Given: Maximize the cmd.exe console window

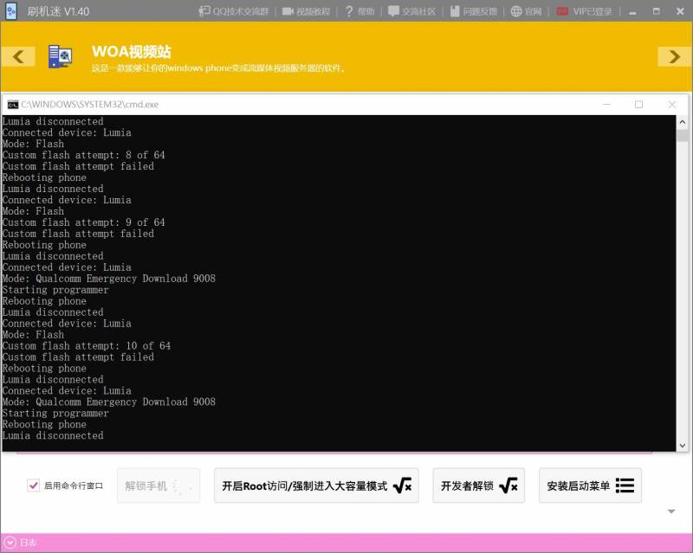Looking at the screenshot, I should click(638, 105).
